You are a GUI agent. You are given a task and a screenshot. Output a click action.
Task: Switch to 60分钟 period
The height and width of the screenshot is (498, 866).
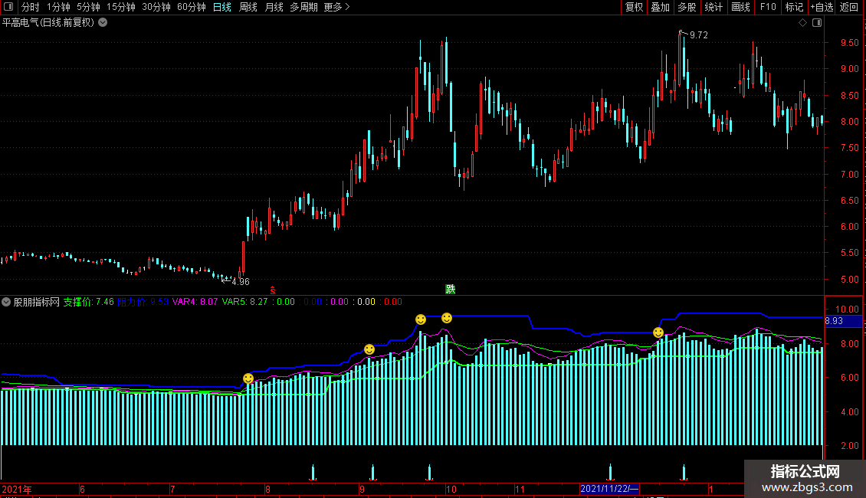192,7
